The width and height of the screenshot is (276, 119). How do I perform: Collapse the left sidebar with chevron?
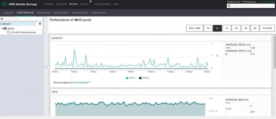click(46, 67)
